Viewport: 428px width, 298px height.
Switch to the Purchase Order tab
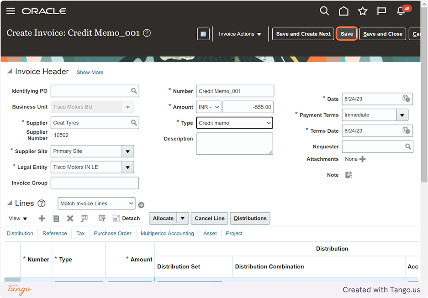[x=112, y=233]
